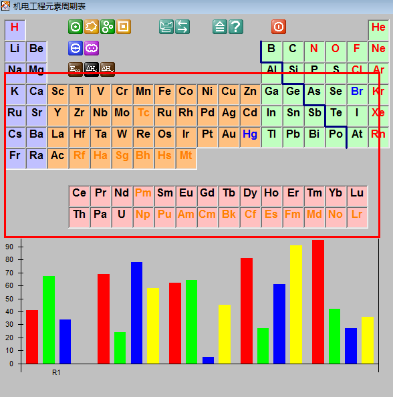Click the brown Eea electron affinity icon
This screenshot has width=393, height=397.
tap(76, 70)
